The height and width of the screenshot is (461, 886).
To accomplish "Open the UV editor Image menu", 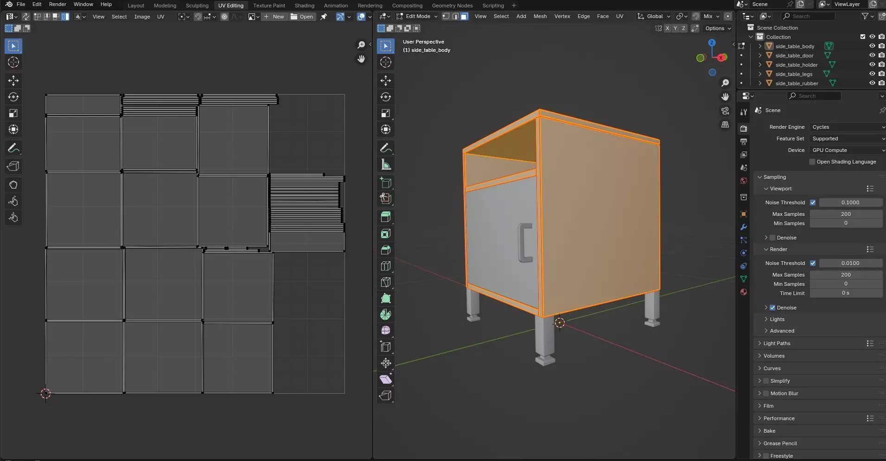I will (142, 17).
